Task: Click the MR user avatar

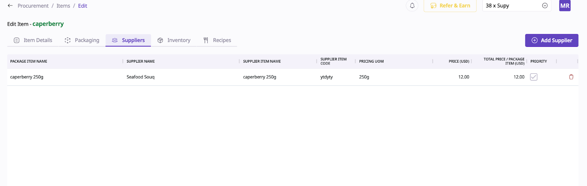Action: pos(565,6)
